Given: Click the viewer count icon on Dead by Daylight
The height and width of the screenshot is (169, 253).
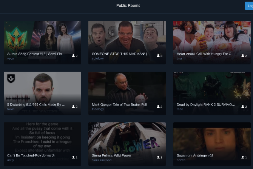Looking at the screenshot, I should pos(243,107).
